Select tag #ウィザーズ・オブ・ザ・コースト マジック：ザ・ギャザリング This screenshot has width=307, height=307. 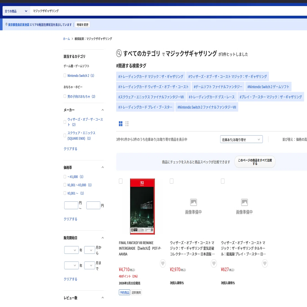click(227, 76)
